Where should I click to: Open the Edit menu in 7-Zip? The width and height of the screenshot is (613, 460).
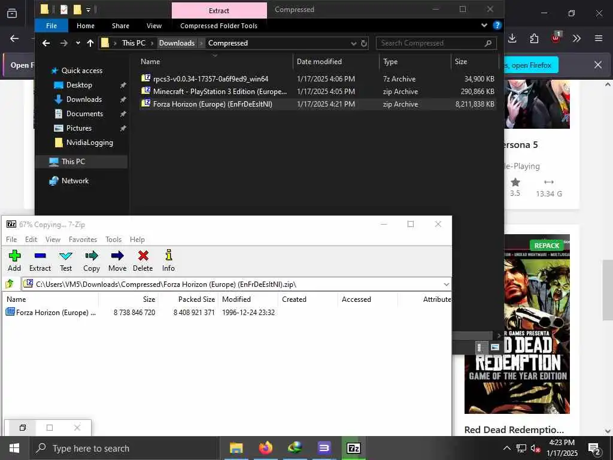pyautogui.click(x=31, y=240)
